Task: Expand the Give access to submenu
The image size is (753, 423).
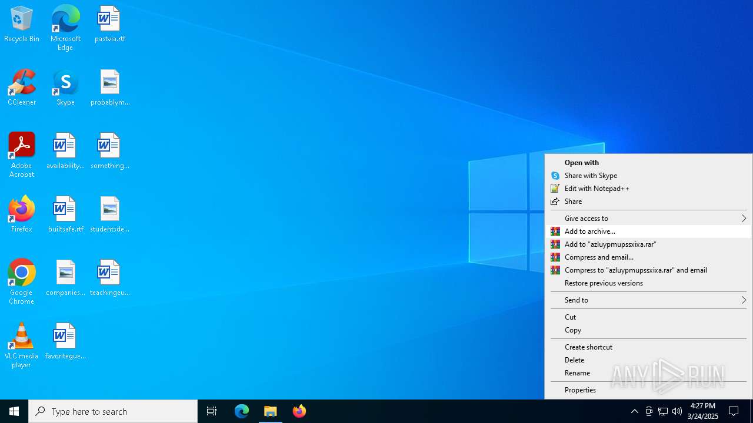Action: [648, 219]
